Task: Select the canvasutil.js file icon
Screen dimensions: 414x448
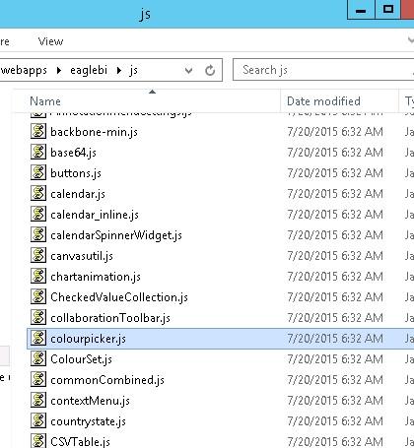Action: [38, 255]
